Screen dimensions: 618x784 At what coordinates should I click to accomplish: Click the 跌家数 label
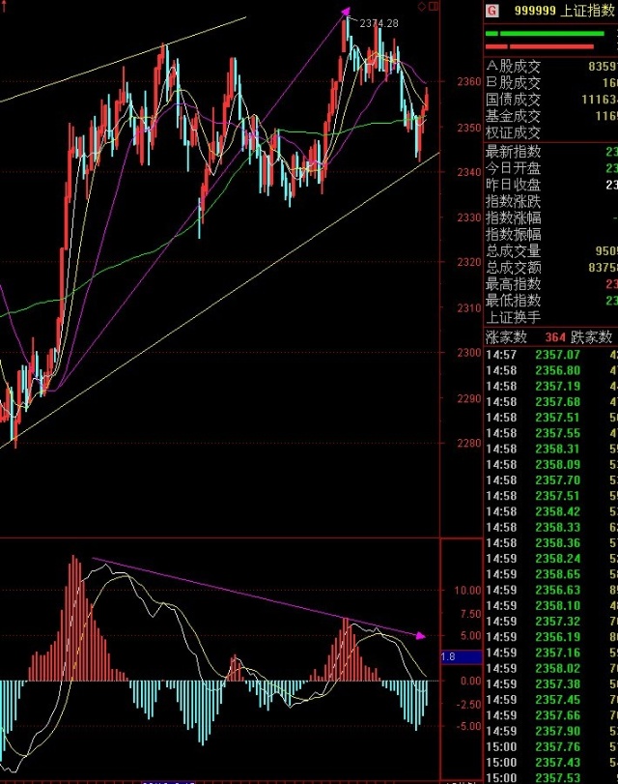click(x=591, y=337)
